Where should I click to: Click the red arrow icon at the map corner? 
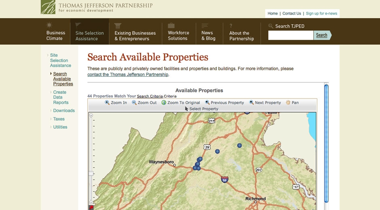pyautogui.click(x=91, y=207)
